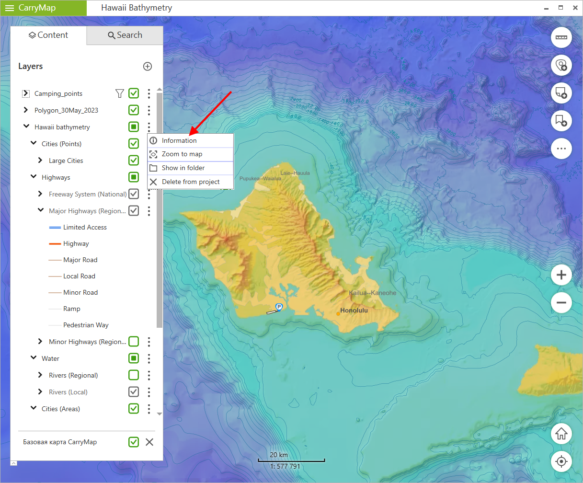Uncheck the Large Cities layer checkbox
Viewport: 583px width, 483px height.
tap(134, 161)
